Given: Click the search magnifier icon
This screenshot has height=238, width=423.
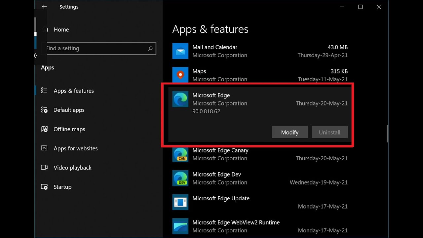Looking at the screenshot, I should (x=150, y=48).
